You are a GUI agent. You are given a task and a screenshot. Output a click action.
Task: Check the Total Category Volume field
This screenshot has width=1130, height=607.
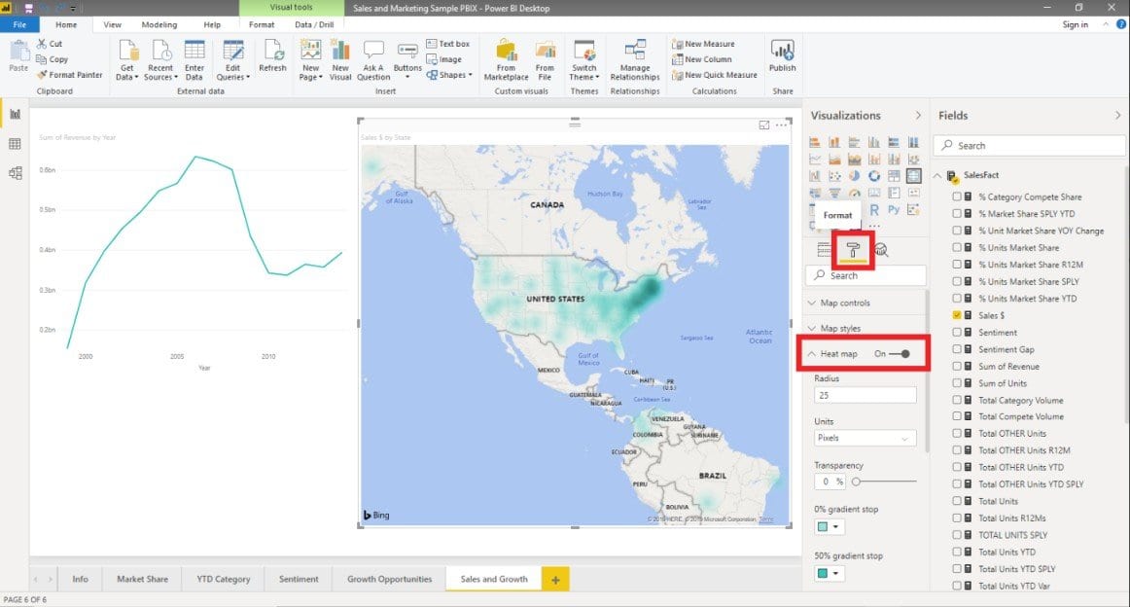tap(956, 400)
